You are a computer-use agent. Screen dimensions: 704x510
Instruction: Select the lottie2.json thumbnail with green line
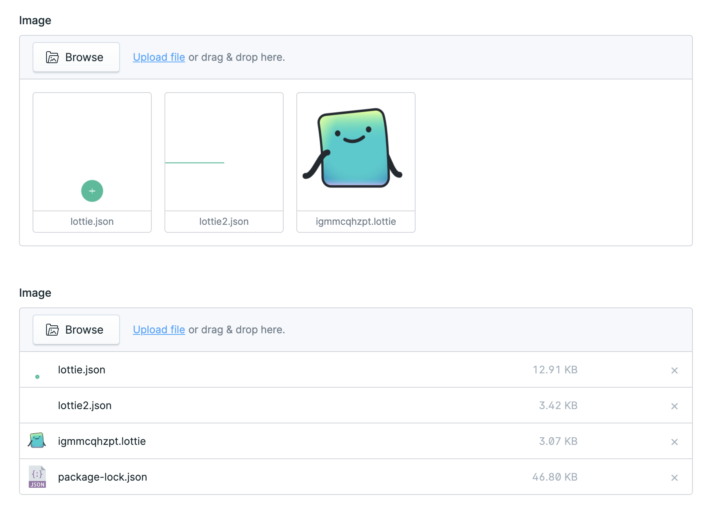tap(224, 152)
